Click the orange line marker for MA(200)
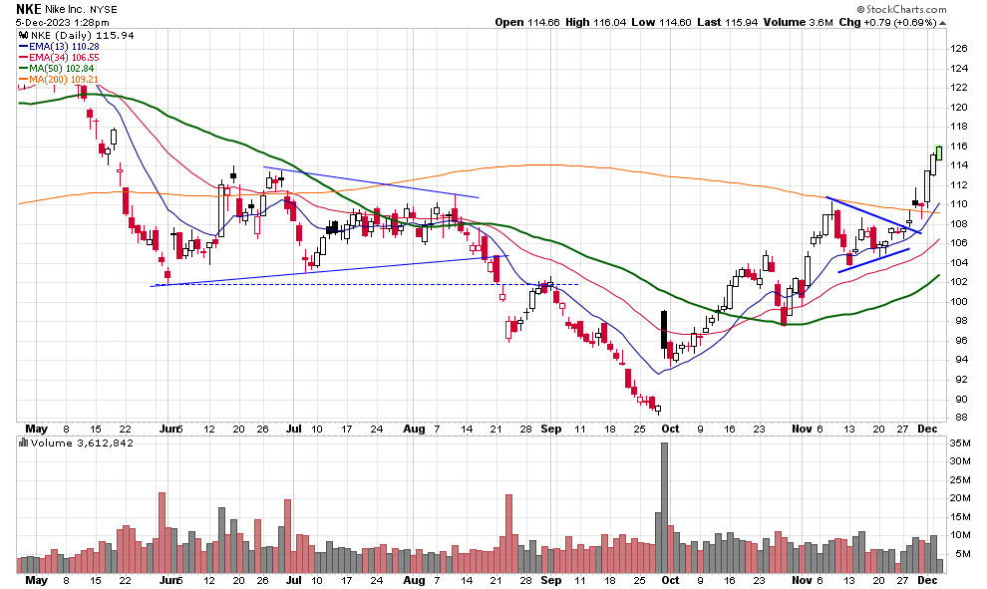 pos(23,80)
